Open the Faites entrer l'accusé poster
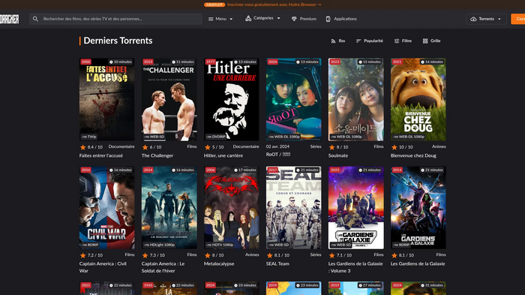Viewport: 525px width, 295px height. click(x=106, y=100)
